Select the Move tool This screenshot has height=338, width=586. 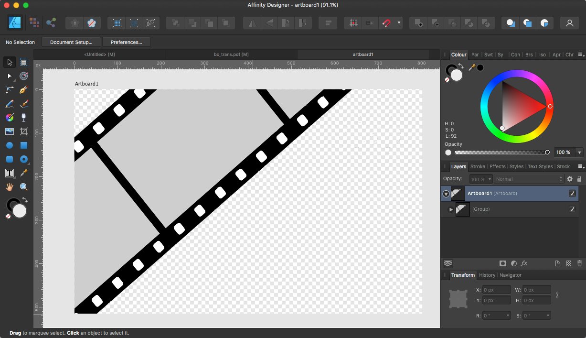coord(9,62)
